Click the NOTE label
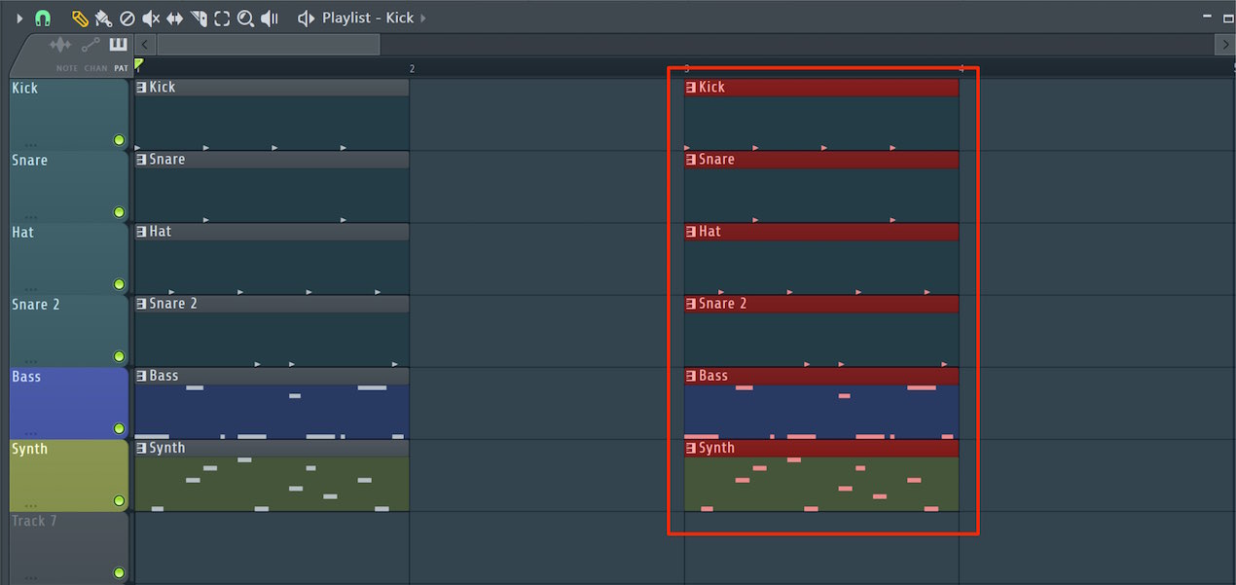This screenshot has width=1236, height=585. point(67,68)
